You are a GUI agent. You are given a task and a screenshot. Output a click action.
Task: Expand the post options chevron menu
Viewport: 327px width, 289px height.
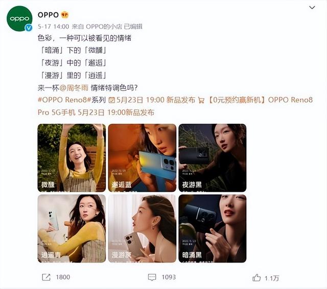click(x=312, y=8)
